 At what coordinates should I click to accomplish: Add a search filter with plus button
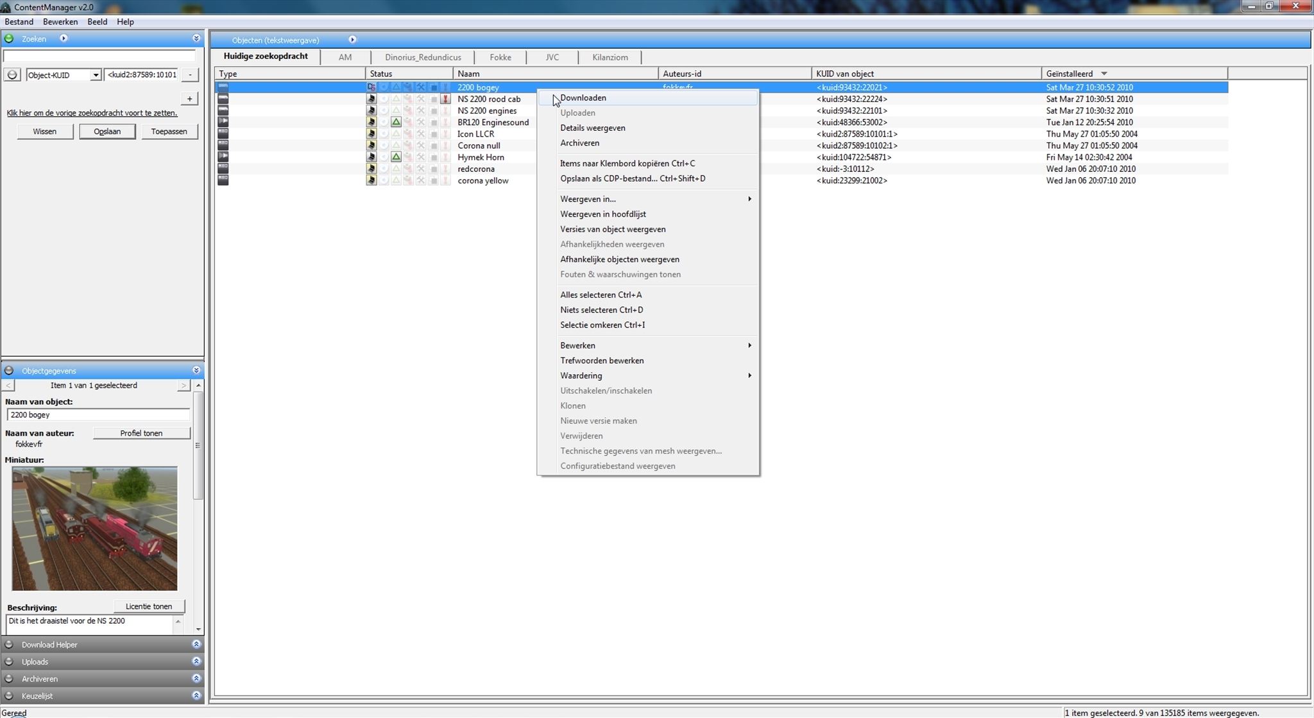coord(189,98)
